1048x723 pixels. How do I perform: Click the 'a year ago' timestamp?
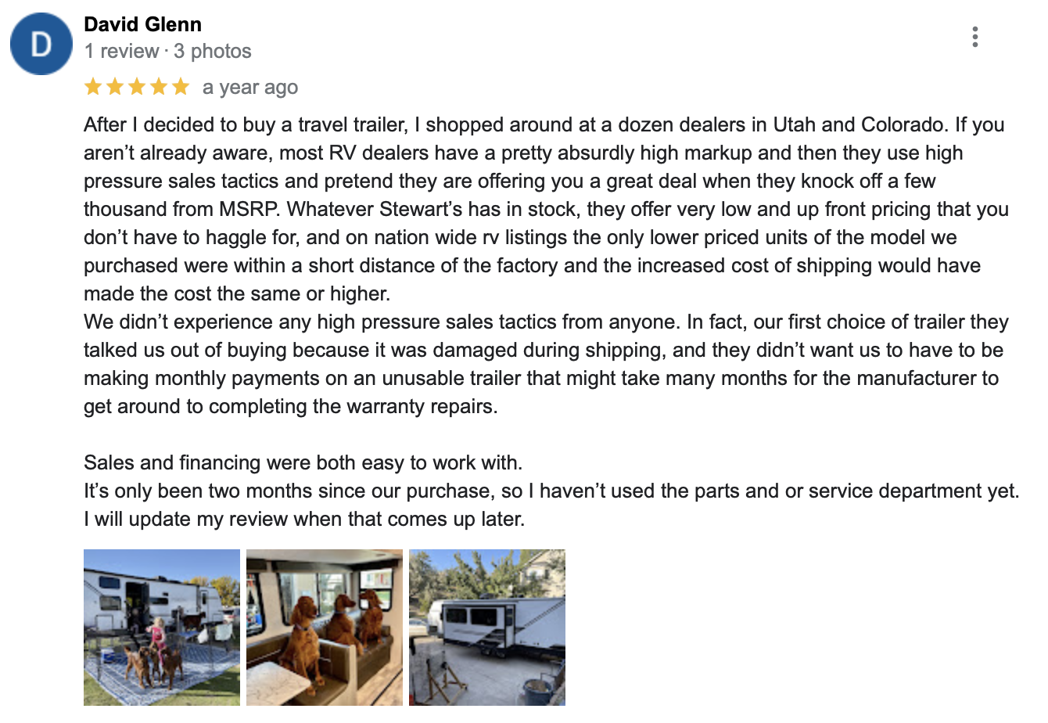click(x=250, y=88)
